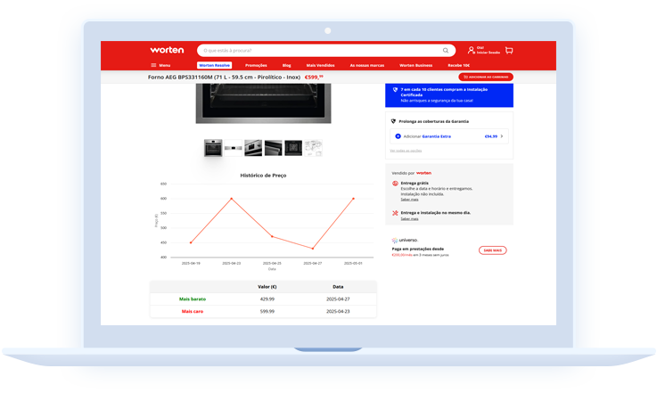Viewport: 657px width, 393px height.
Task: Click the worten seller link
Action: 423,173
